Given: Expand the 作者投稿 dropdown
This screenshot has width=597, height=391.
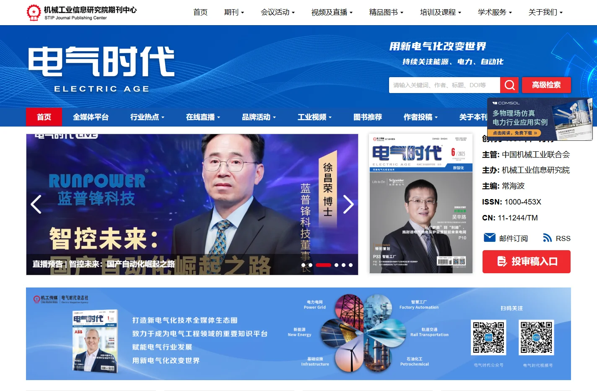Looking at the screenshot, I should tap(420, 117).
